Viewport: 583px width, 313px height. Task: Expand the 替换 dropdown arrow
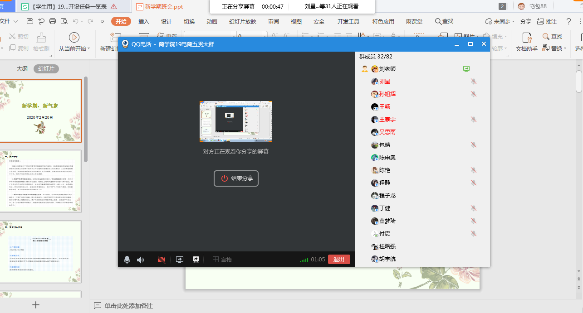pos(565,48)
